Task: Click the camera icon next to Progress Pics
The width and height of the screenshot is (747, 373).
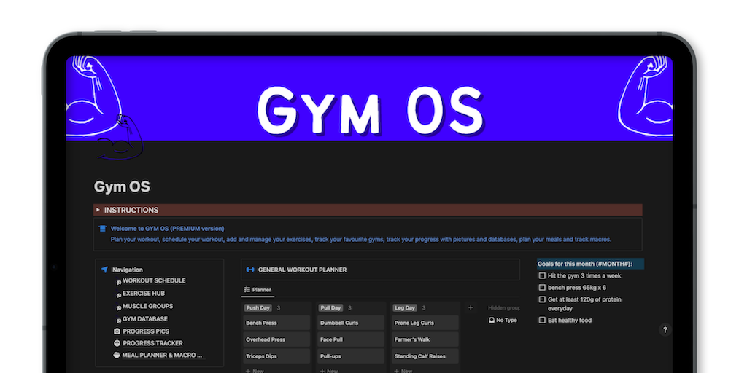Action: tap(117, 331)
